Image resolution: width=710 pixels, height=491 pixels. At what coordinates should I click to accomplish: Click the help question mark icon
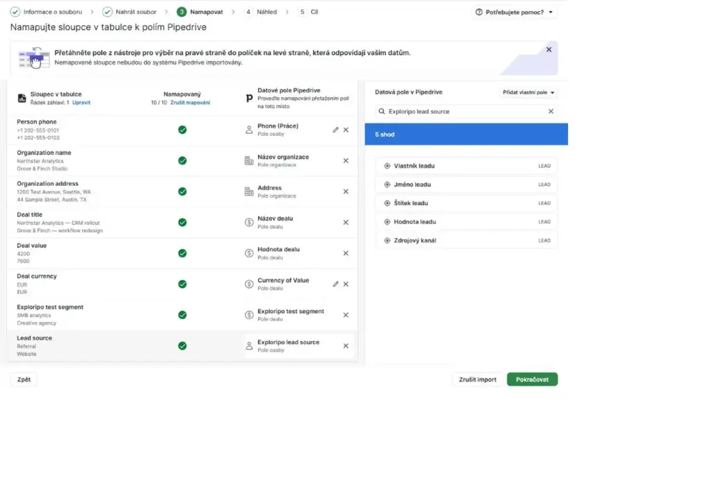coord(479,12)
